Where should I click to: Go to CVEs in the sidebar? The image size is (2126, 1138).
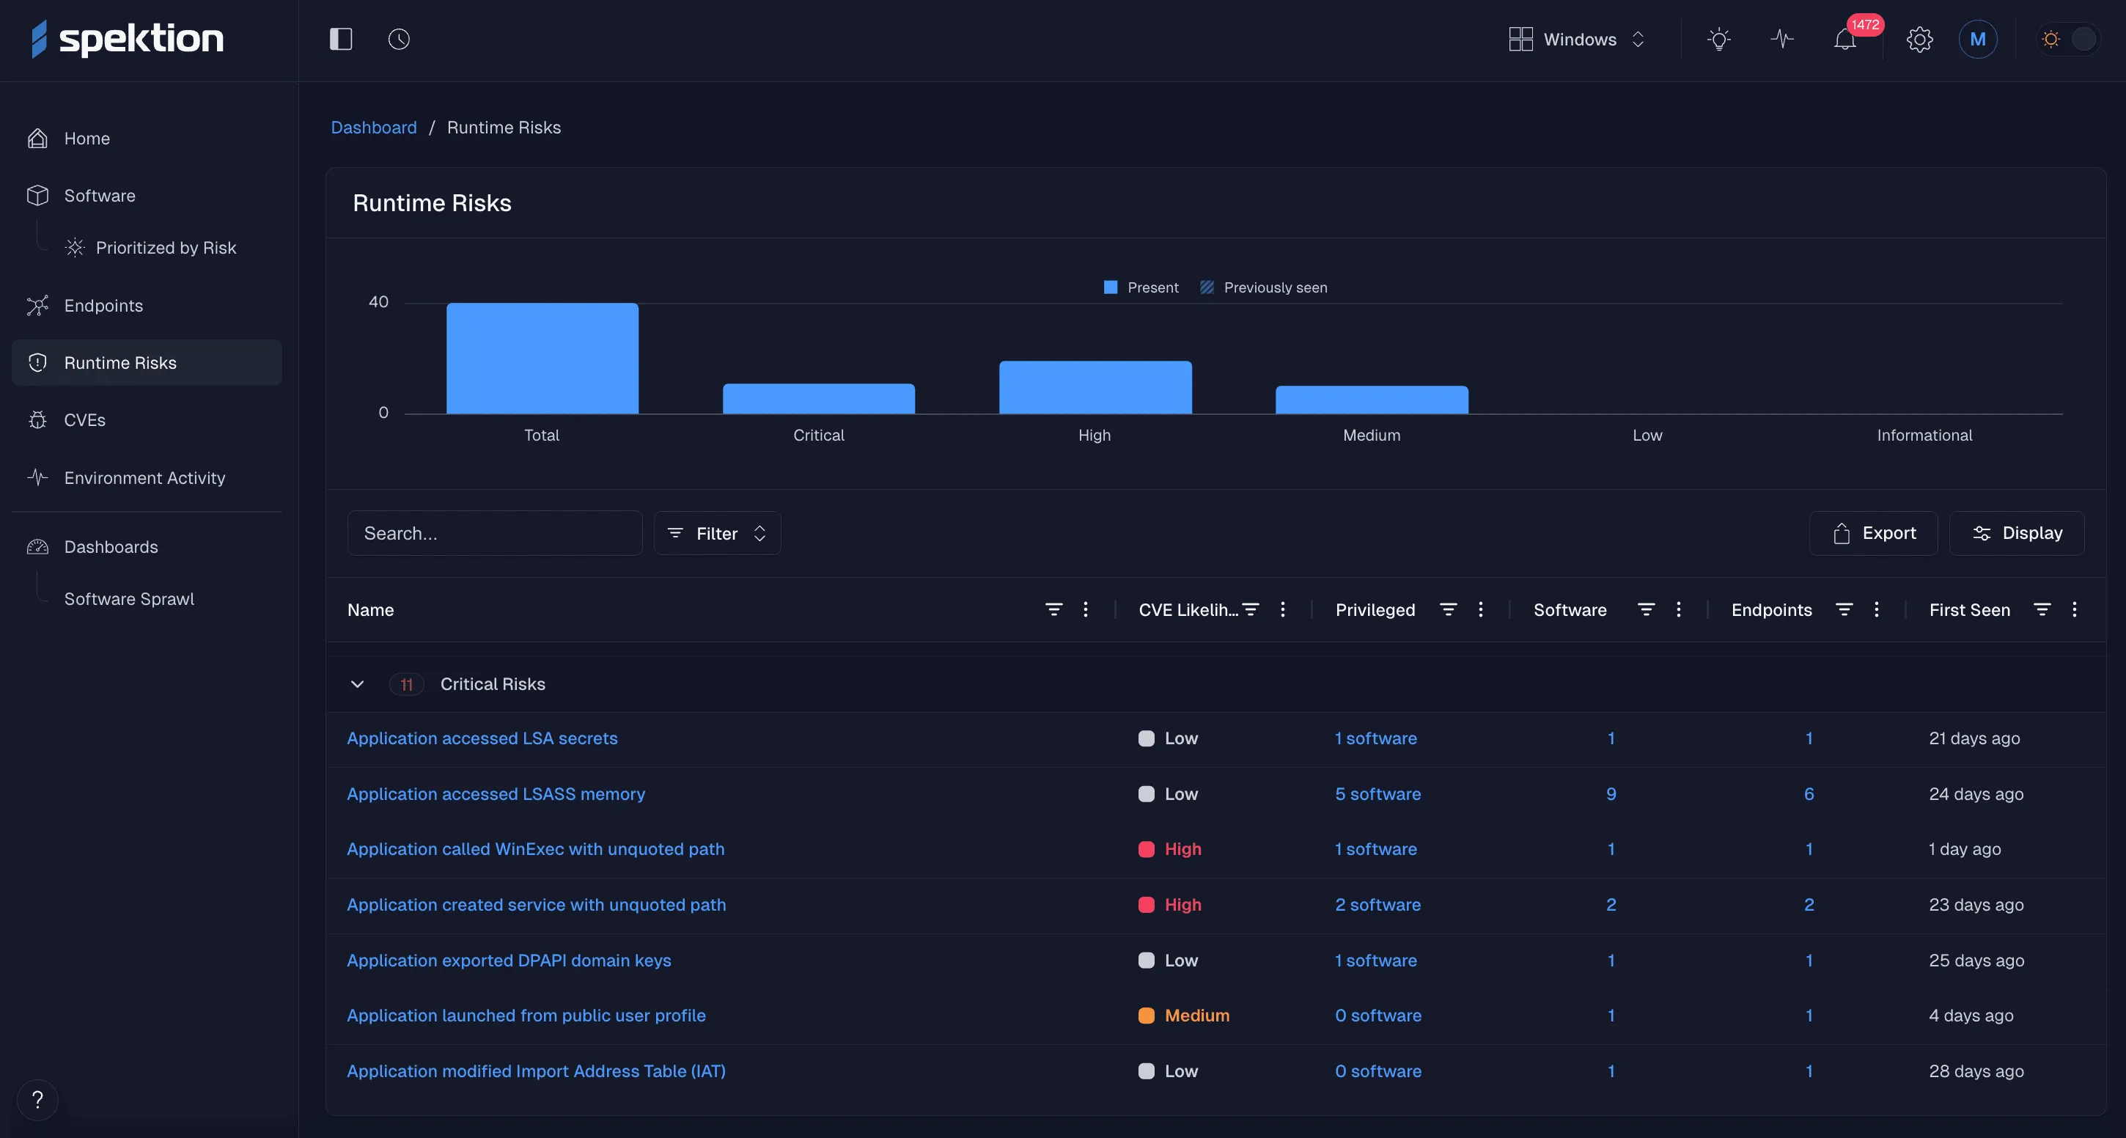click(x=84, y=420)
